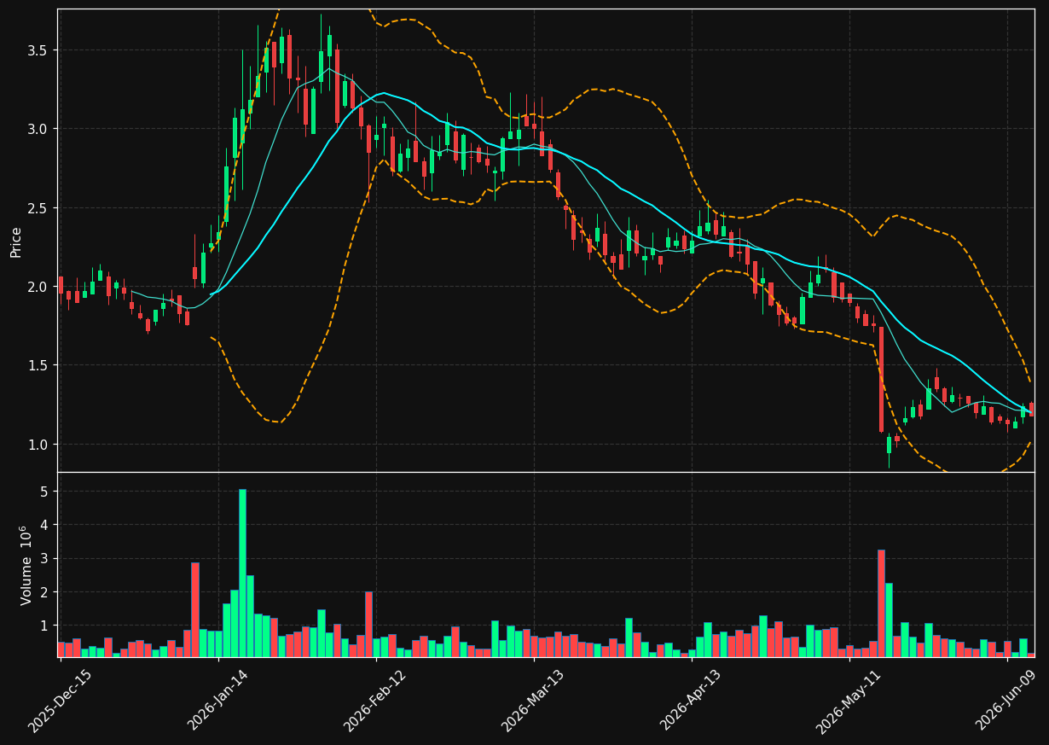This screenshot has height=745, width=1049.
Task: Click the large red candlestick after May-11
Action: [x=881, y=379]
